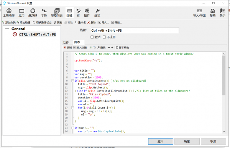
Task: Minimize the StrokesPlus.net settings window
Action: 204,3
